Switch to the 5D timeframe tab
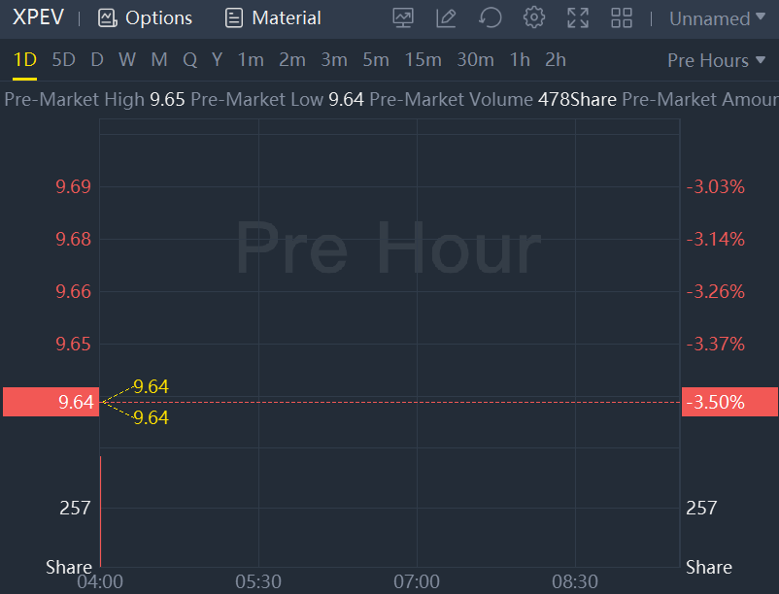 pyautogui.click(x=63, y=60)
